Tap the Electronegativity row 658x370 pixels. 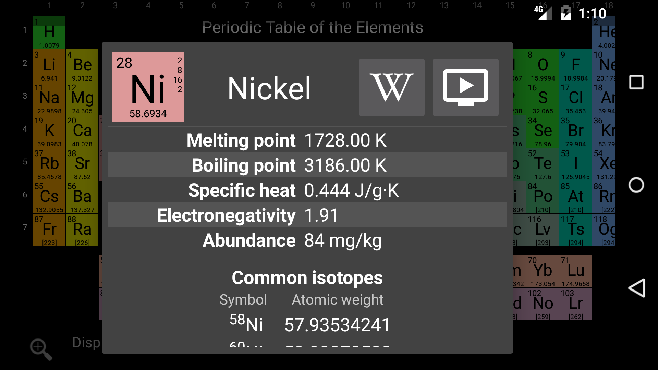click(x=307, y=215)
